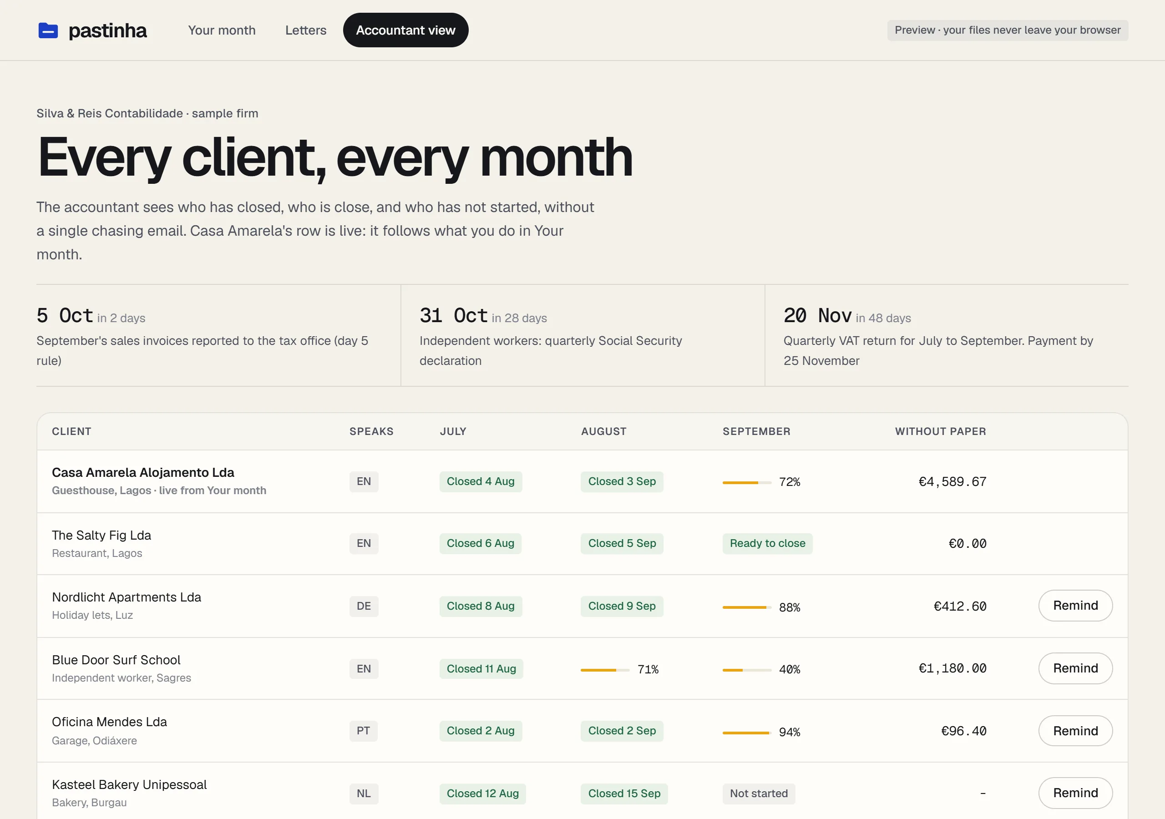Click Casa Amarela September 72% progress bar
The width and height of the screenshot is (1165, 819).
pos(747,482)
